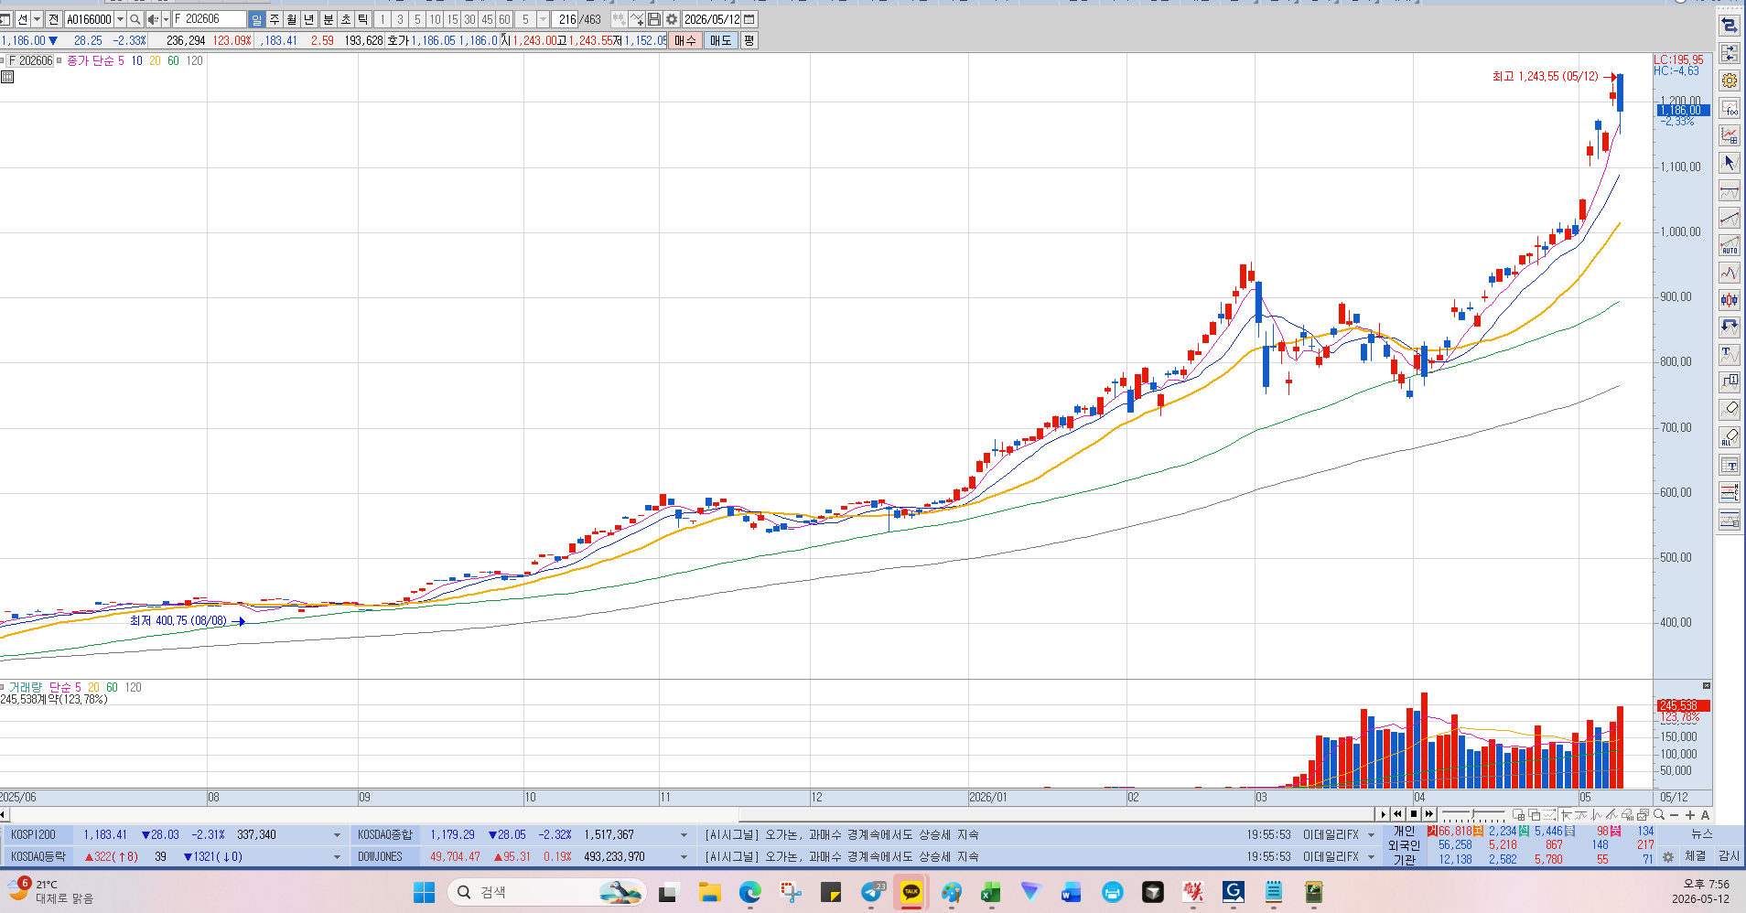Click the play button in chart playback controls
Image resolution: width=1746 pixels, height=913 pixels.
point(1384,814)
